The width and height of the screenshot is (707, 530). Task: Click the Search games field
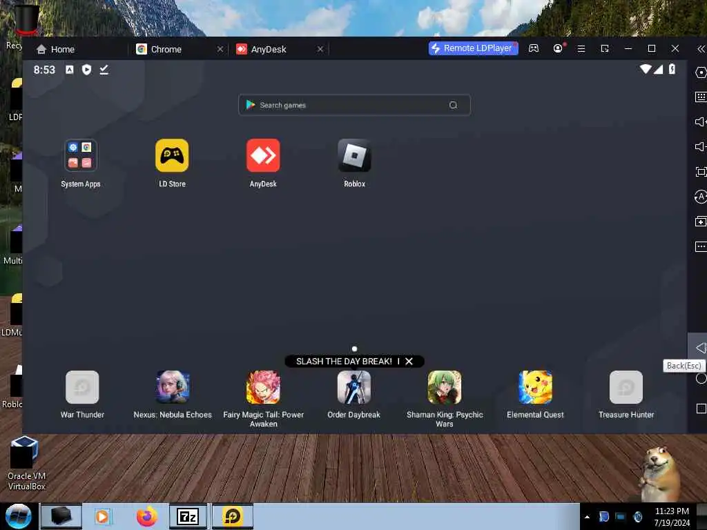point(354,105)
